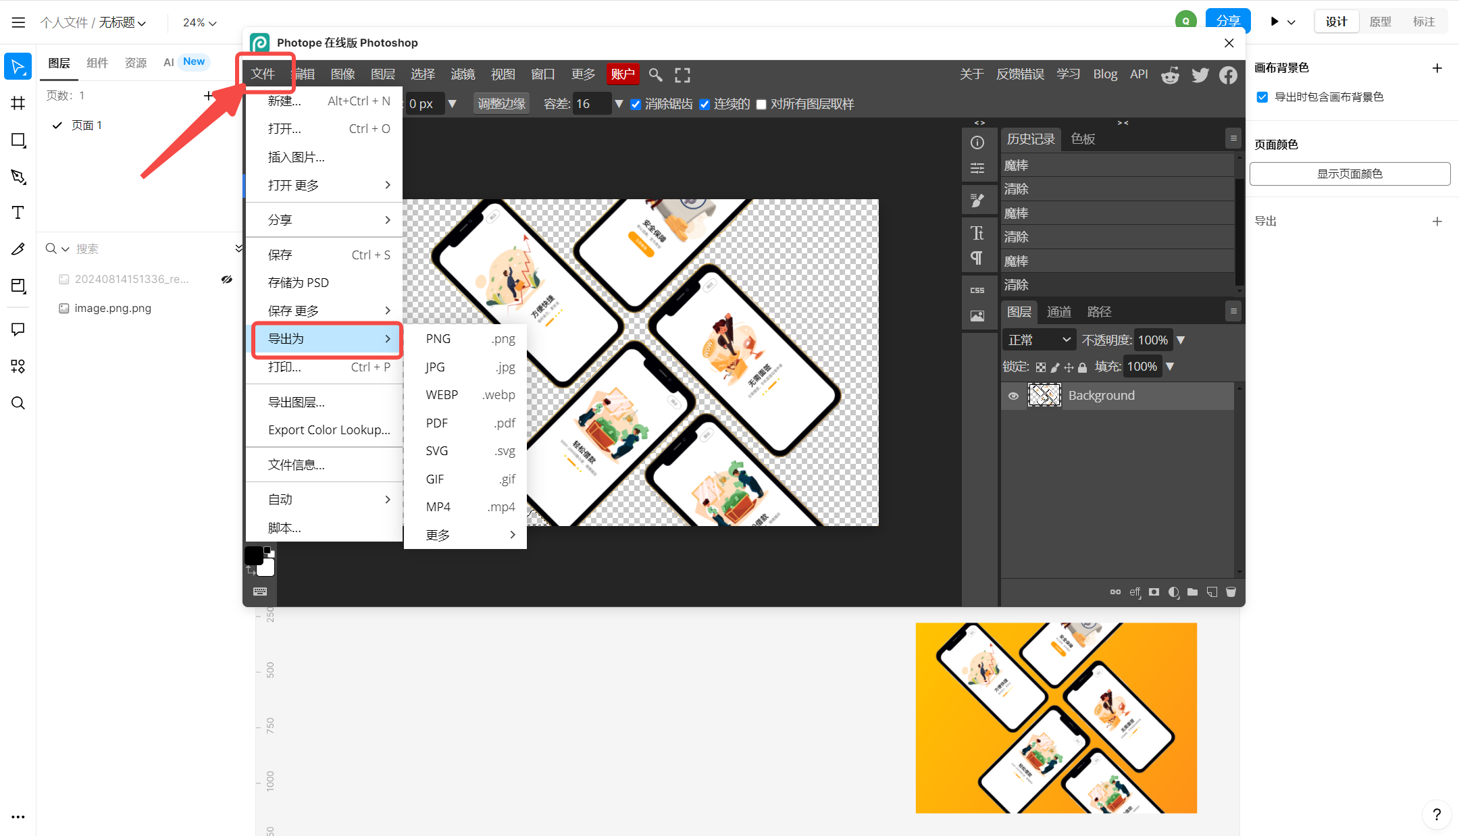This screenshot has height=836, width=1459.
Task: Select the Pencil tool in left sidebar
Action: [x=18, y=249]
